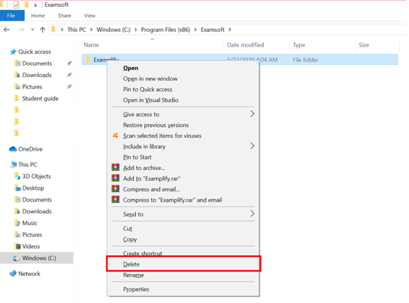The height and width of the screenshot is (303, 409).
Task: Expand chevron after This PC breadcrumb
Action: pyautogui.click(x=91, y=30)
